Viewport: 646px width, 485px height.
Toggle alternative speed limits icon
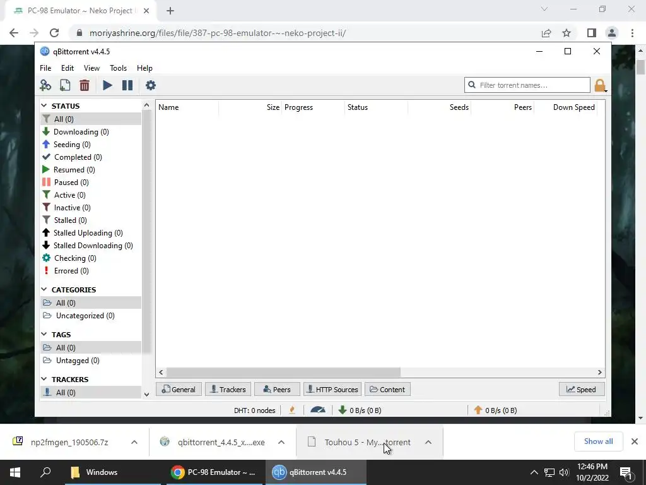click(x=318, y=410)
